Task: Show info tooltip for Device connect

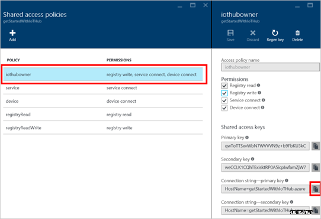Action: (262, 107)
